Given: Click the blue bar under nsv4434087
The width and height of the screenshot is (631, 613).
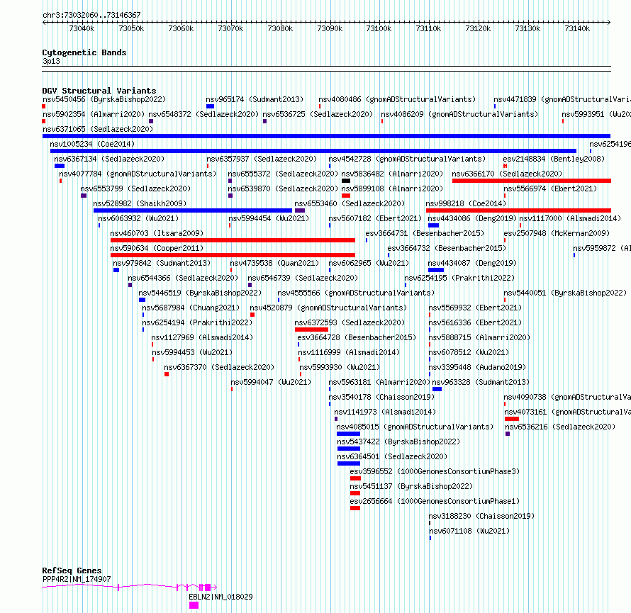Looking at the screenshot, I should pyautogui.click(x=436, y=270).
